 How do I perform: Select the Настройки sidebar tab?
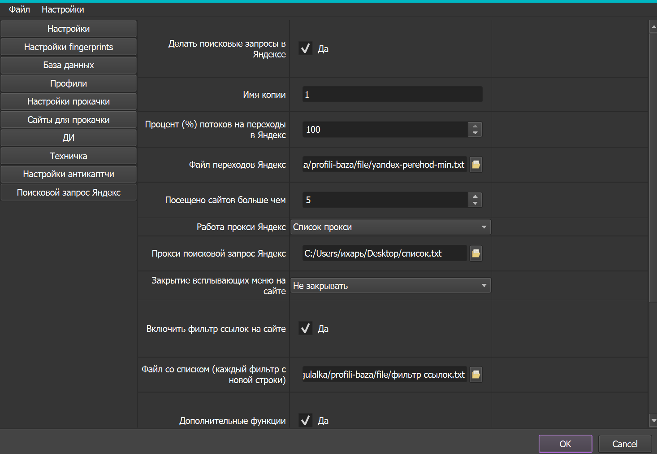[69, 29]
